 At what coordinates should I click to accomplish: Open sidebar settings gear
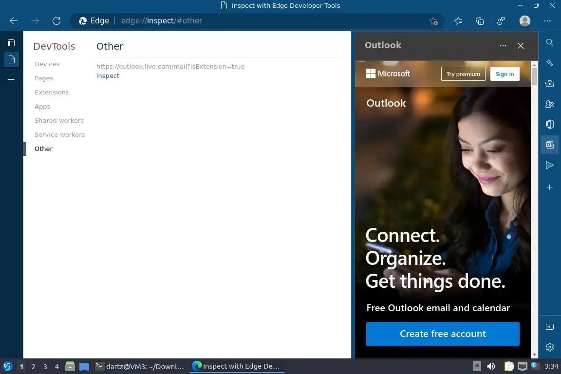(550, 347)
